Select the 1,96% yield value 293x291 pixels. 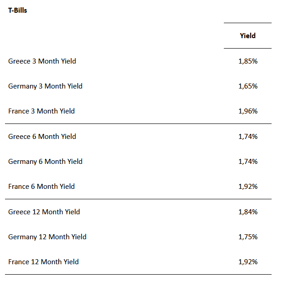point(248,111)
